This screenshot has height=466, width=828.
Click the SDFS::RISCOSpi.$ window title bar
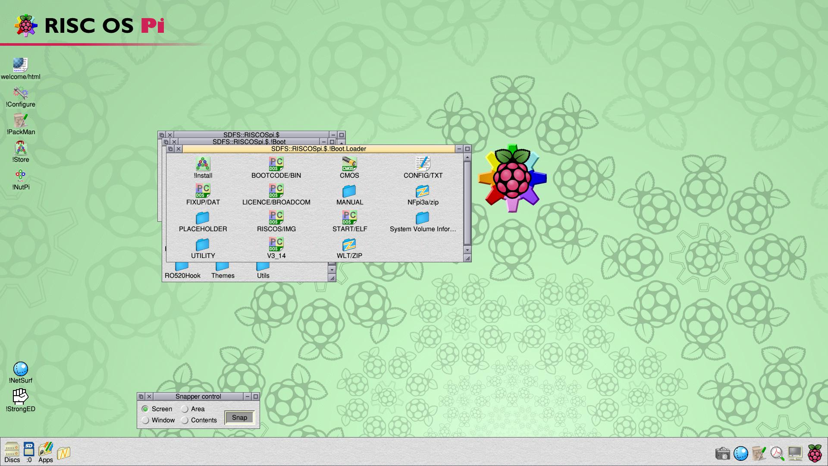tap(251, 135)
